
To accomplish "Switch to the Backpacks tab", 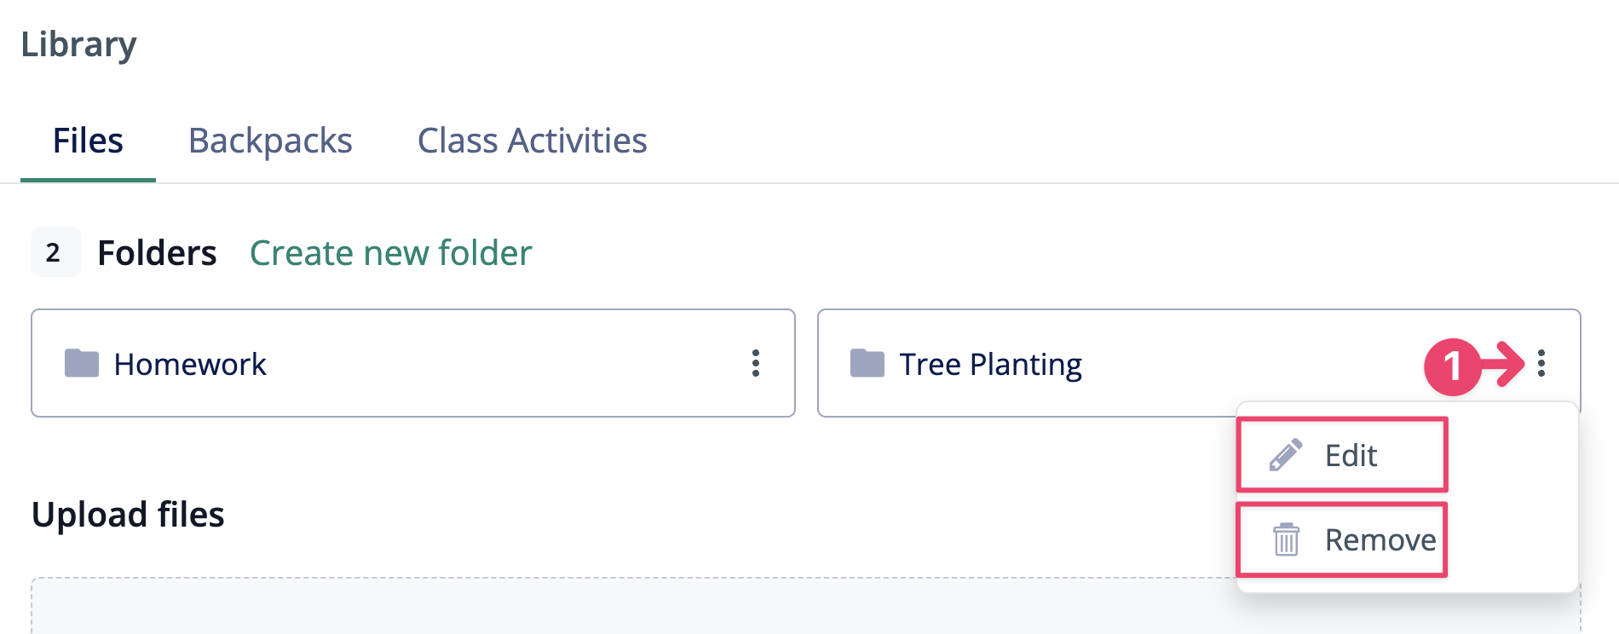I will 270,141.
